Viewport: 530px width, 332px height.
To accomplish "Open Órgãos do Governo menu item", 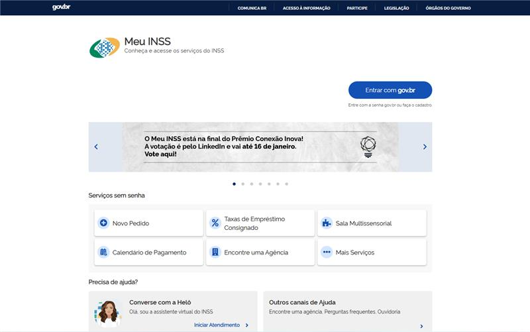I will (449, 8).
